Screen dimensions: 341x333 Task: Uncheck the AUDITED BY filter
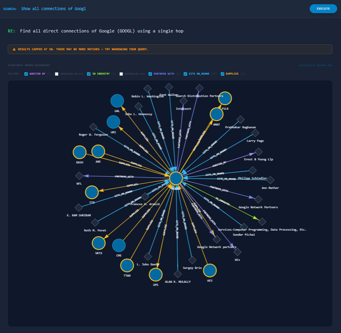pyautogui.click(x=26, y=74)
